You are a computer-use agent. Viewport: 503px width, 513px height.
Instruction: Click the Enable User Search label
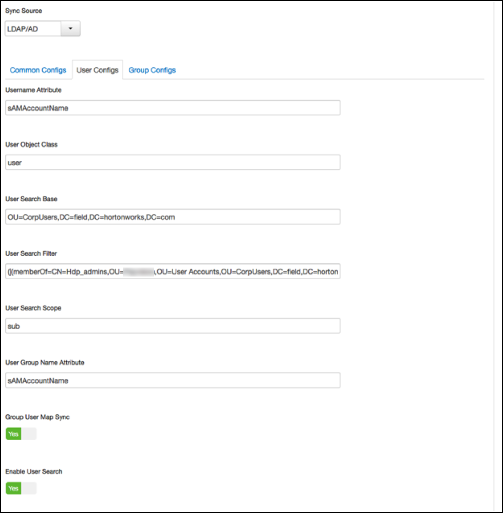[34, 471]
